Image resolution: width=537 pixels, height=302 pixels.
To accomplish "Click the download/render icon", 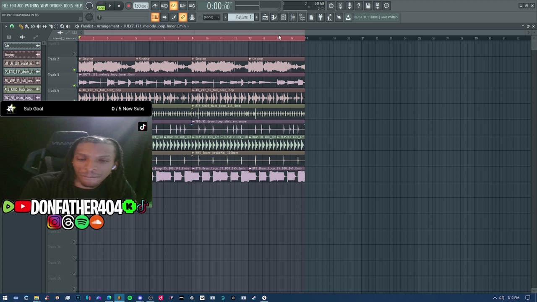I will coord(348,17).
